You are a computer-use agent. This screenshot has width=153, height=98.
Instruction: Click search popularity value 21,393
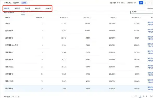point(64,31)
